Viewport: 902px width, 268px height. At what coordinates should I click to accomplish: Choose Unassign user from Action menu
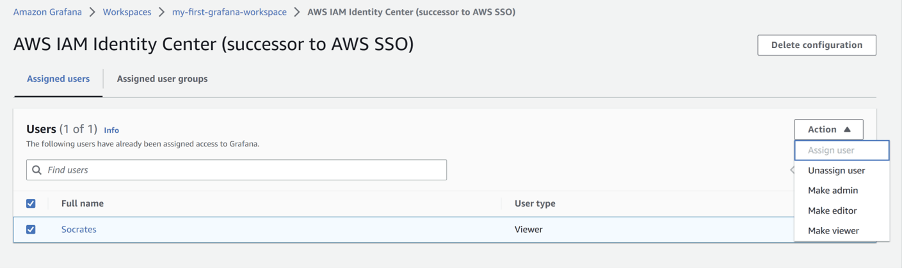tap(836, 171)
